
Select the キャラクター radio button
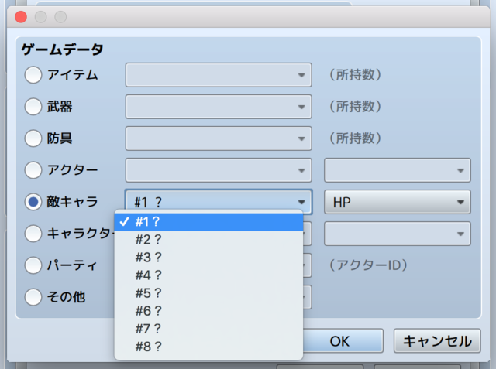(x=33, y=234)
